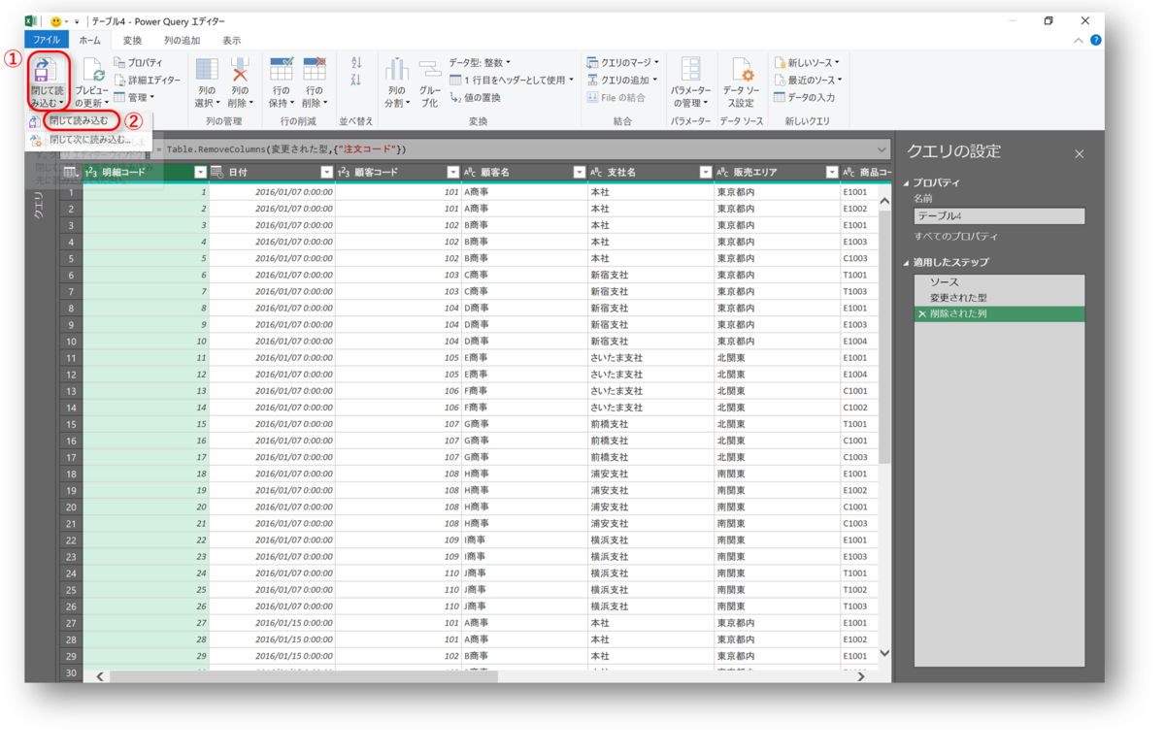Image resolution: width=1165 pixels, height=753 pixels.
Task: Click データの入力 in the ribbon
Action: pos(804,97)
